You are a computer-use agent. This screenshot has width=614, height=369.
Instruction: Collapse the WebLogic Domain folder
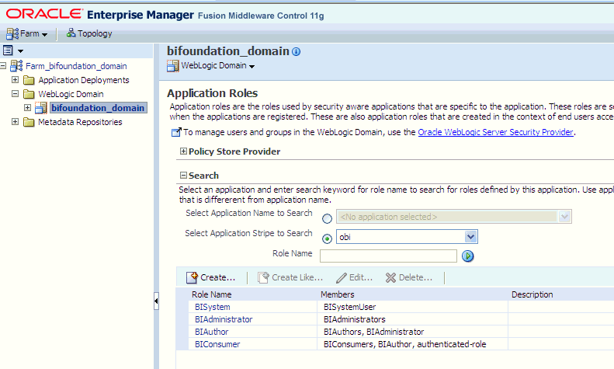15,94
